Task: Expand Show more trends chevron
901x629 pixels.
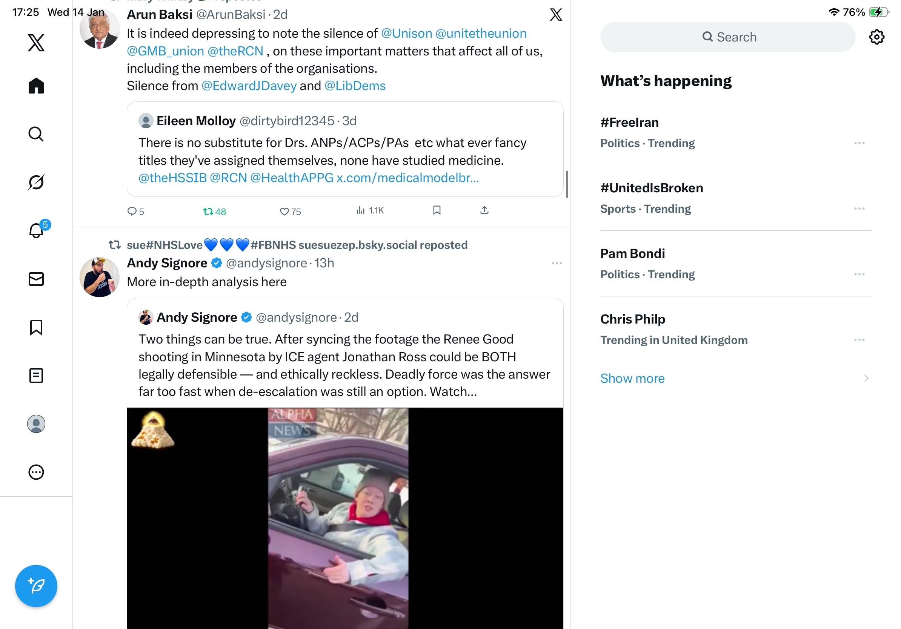Action: coord(866,378)
